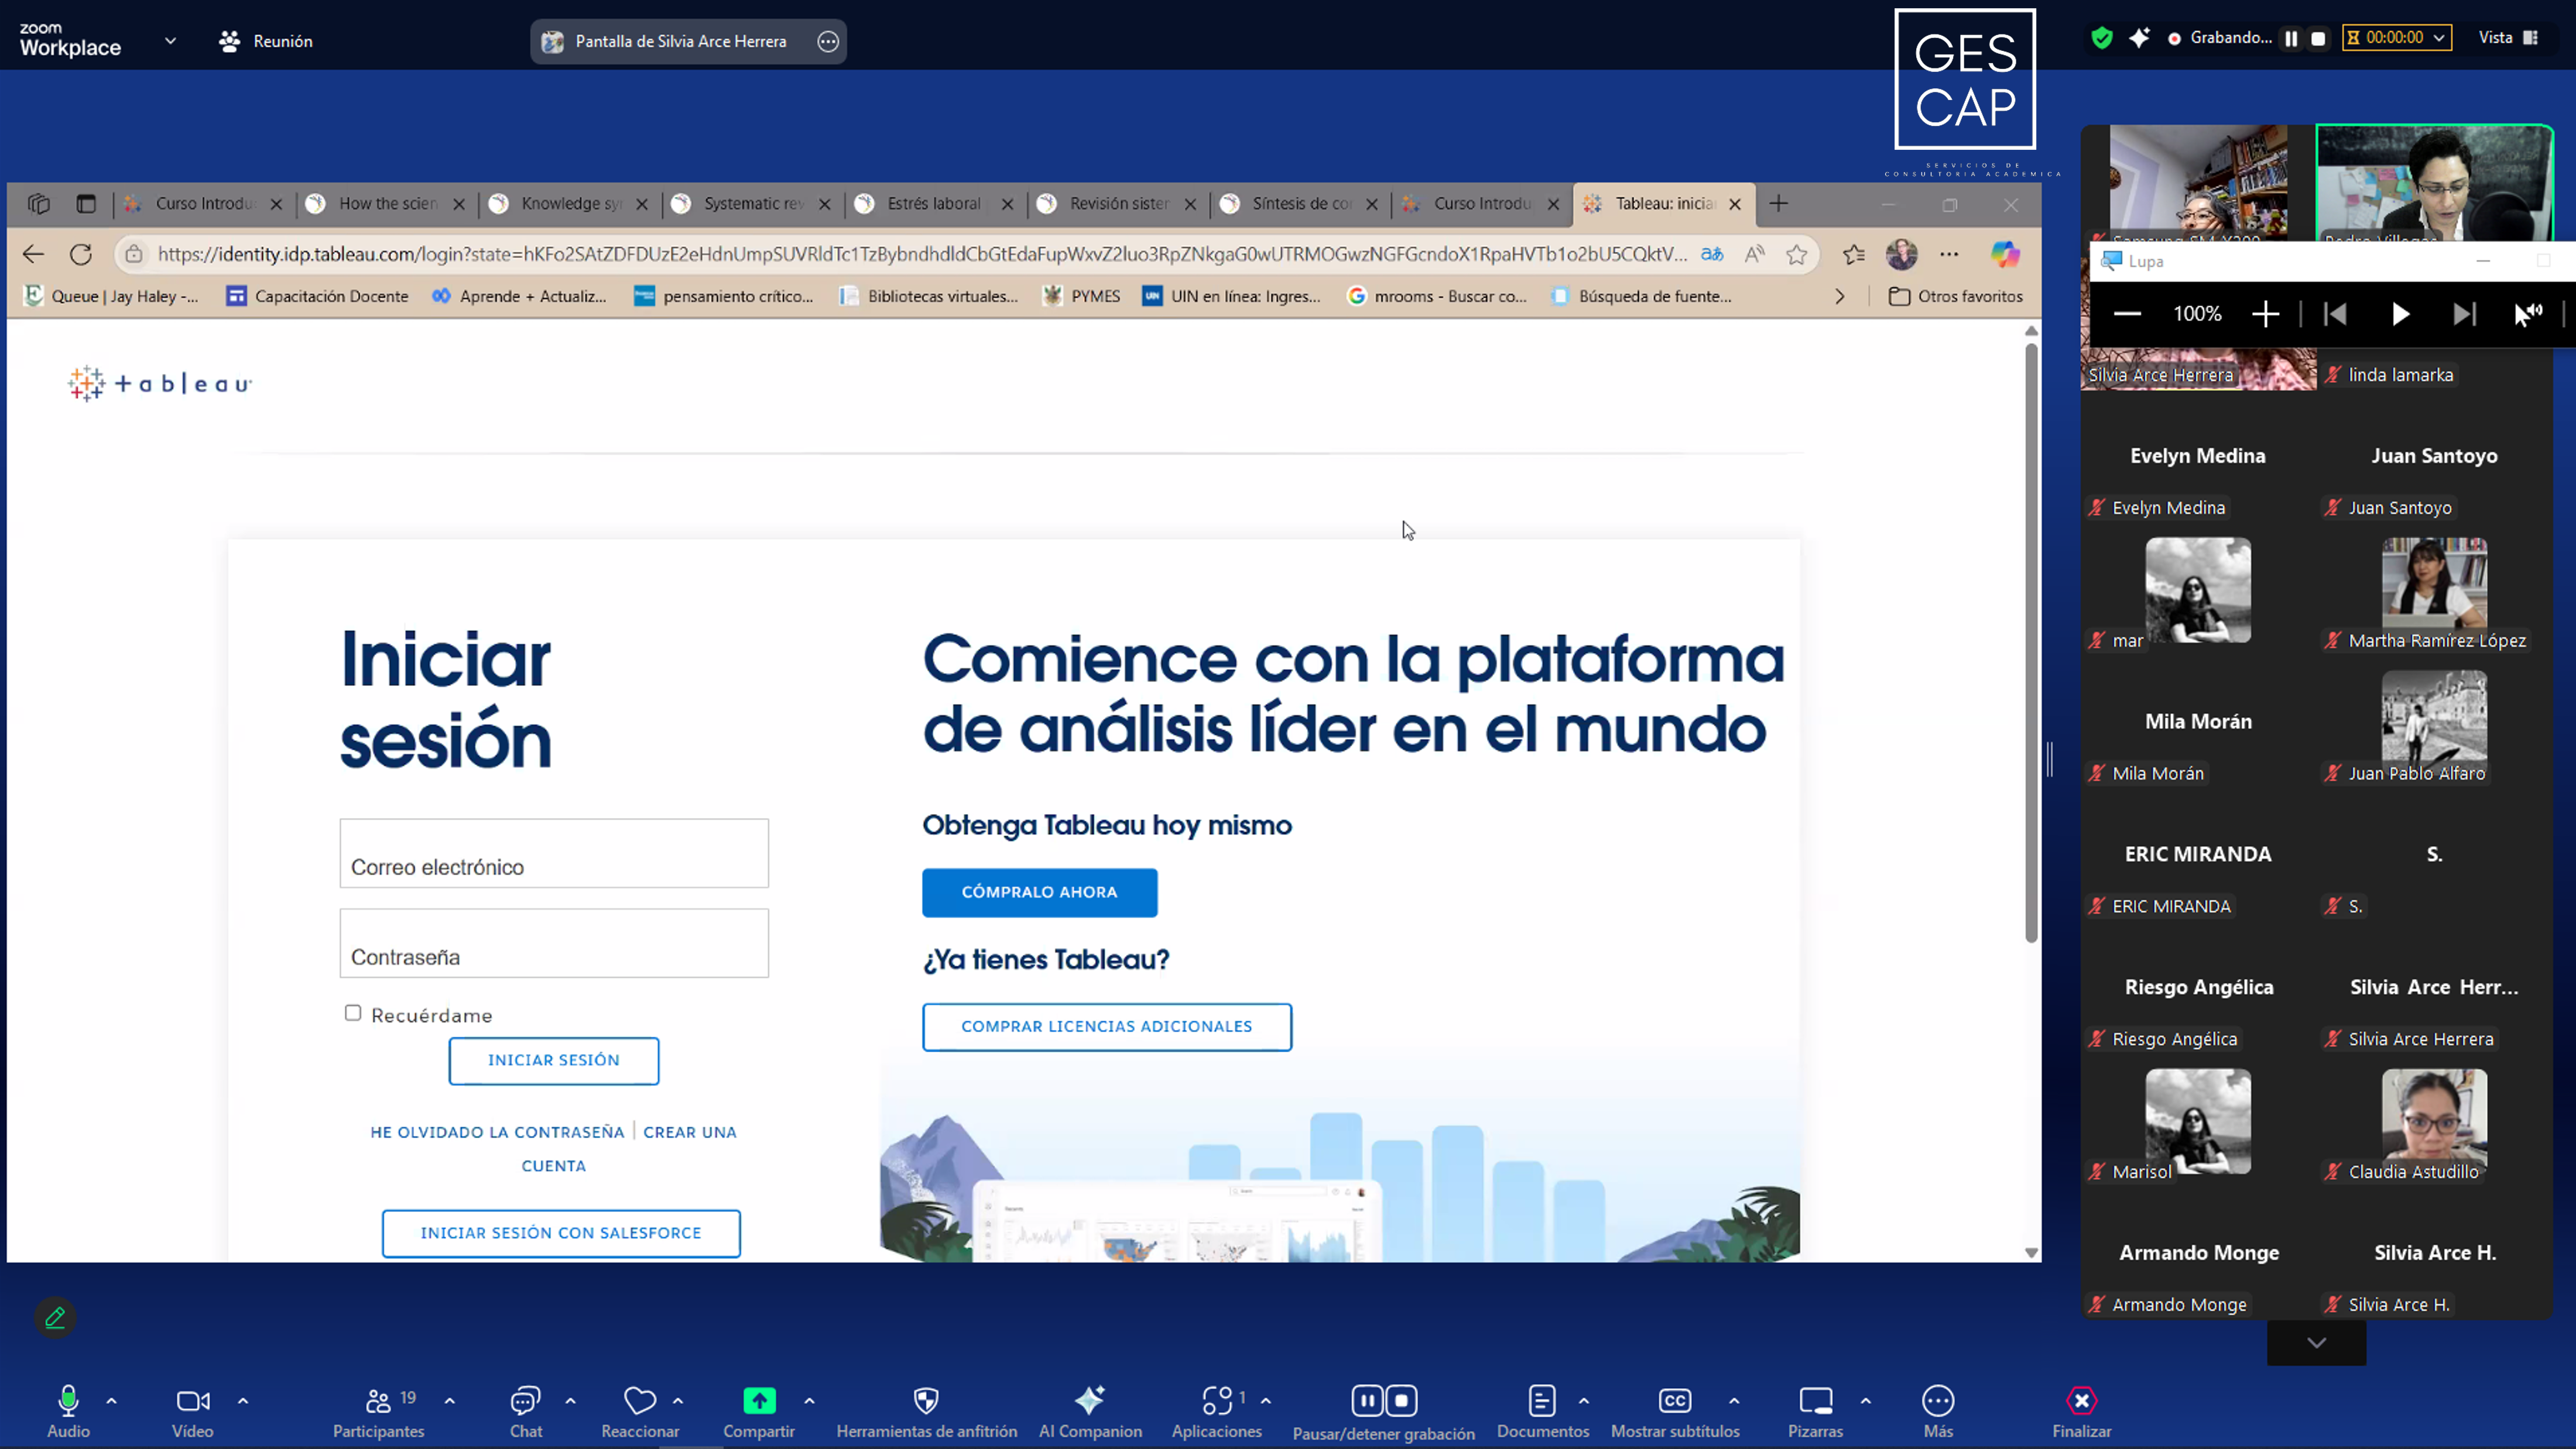Click Lupa zoom out minus button
Screen dimensions: 2576x1449
point(2127,315)
